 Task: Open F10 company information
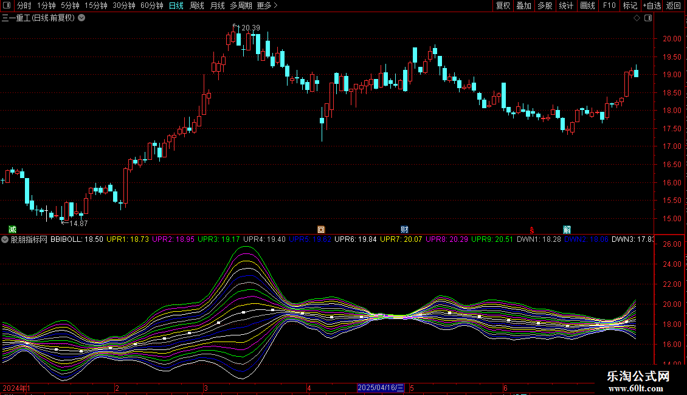tap(609, 5)
